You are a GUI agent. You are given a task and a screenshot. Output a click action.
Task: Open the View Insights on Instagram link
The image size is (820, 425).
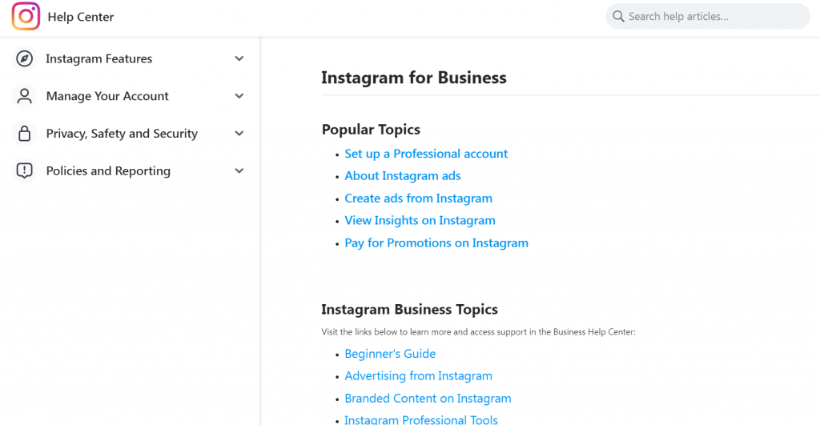(420, 221)
